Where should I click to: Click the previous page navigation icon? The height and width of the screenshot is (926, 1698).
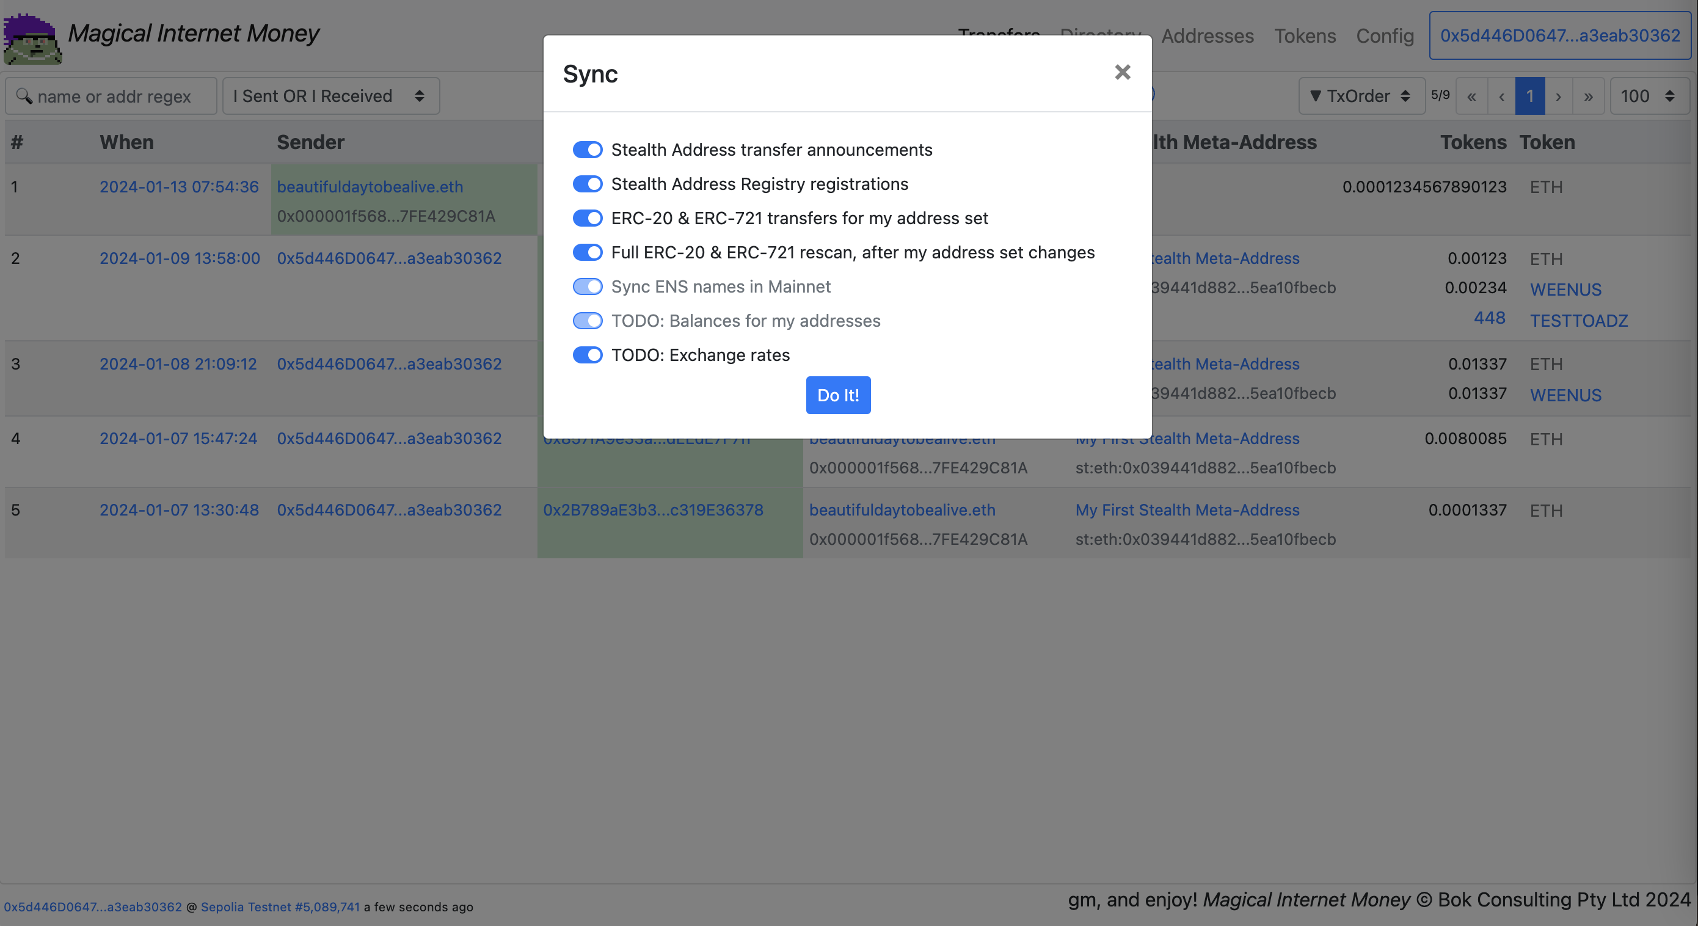[1501, 96]
